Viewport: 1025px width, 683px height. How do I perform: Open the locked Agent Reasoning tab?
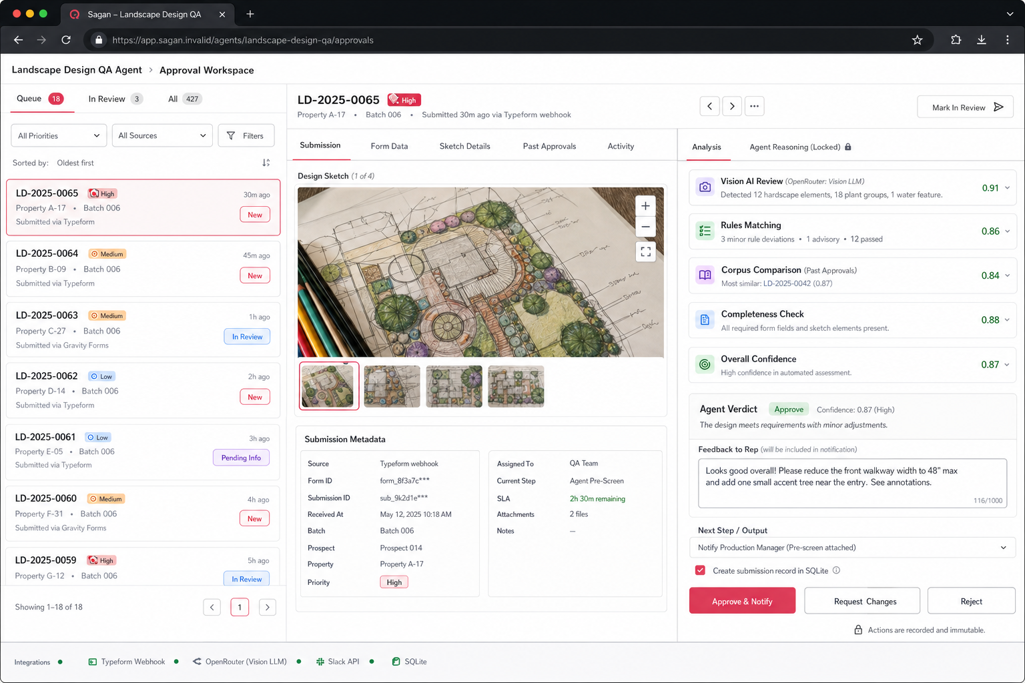[x=800, y=147]
